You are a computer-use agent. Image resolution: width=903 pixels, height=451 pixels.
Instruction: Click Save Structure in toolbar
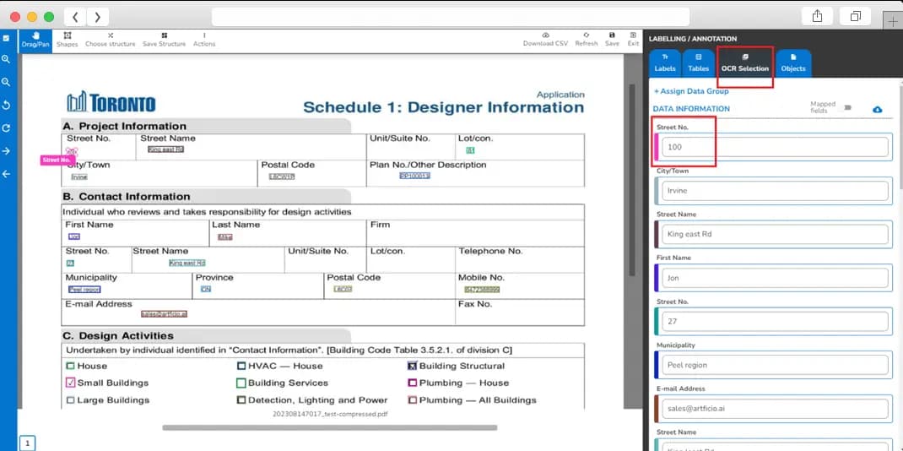coord(164,41)
